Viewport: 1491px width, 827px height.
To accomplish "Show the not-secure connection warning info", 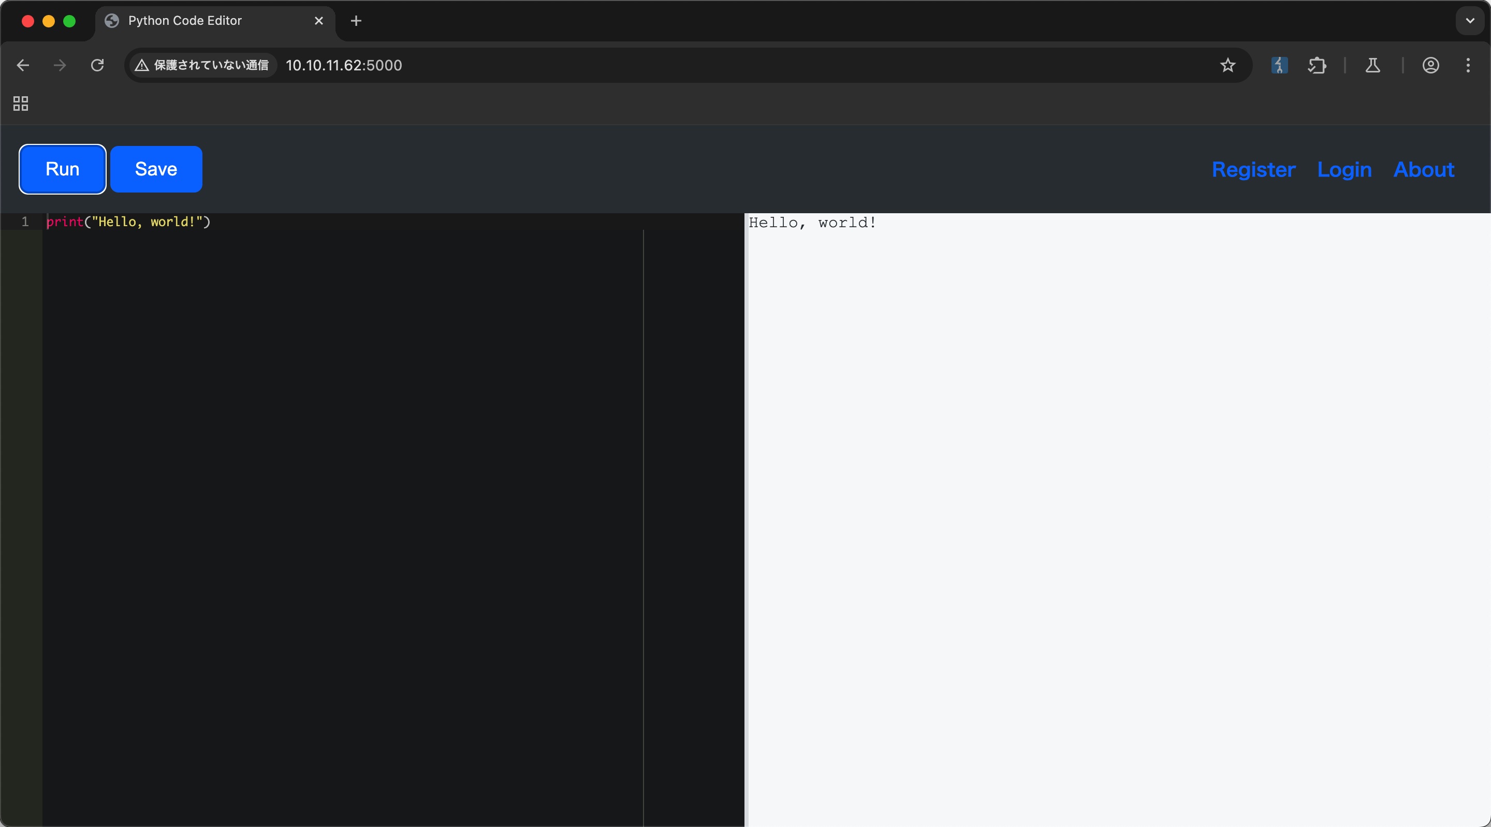I will coord(202,65).
